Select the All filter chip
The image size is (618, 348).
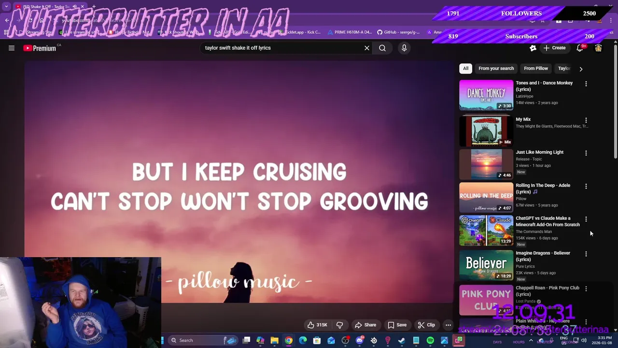tap(465, 68)
